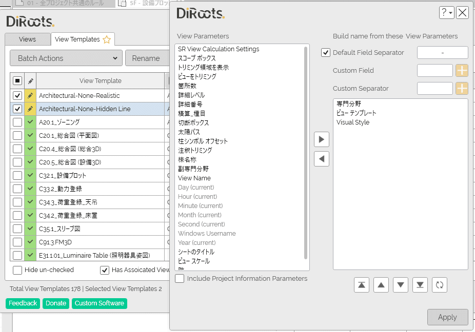
Task: Move selected parameter down one position
Action: coord(400,284)
